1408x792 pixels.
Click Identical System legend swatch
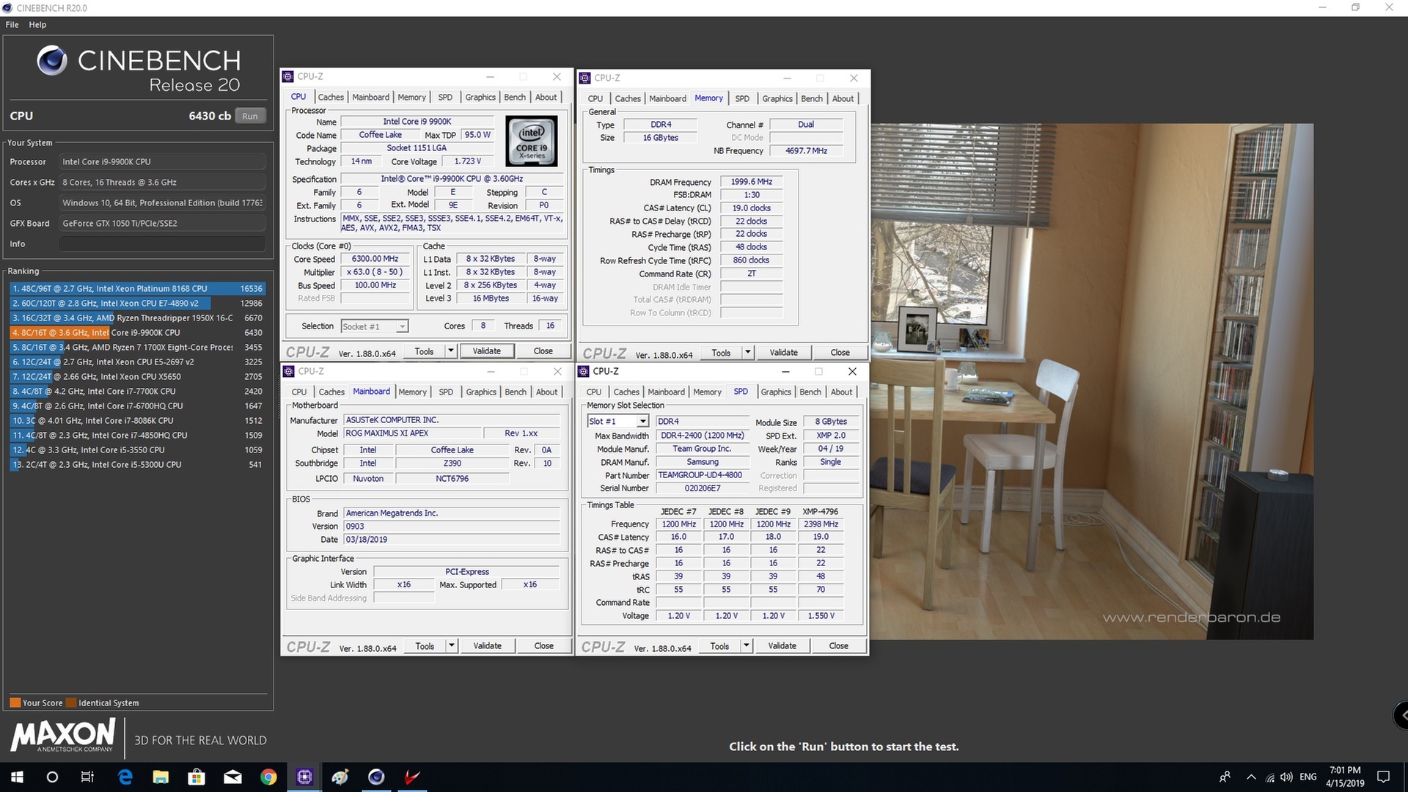pyautogui.click(x=71, y=703)
